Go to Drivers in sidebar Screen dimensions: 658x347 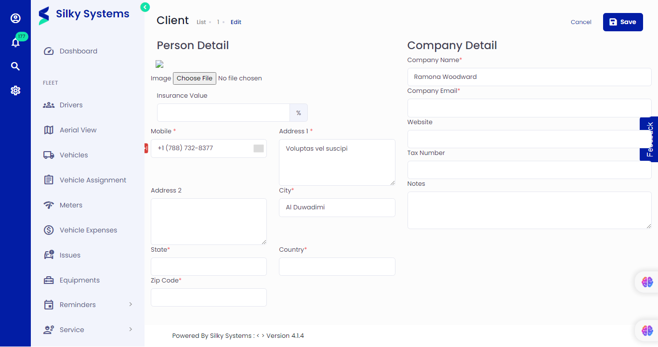click(x=71, y=105)
